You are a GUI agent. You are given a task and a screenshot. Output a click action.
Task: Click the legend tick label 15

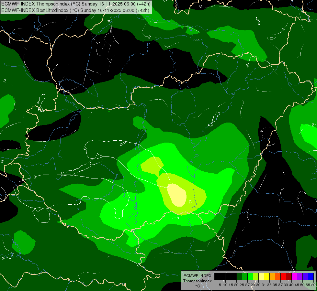pos(231,285)
